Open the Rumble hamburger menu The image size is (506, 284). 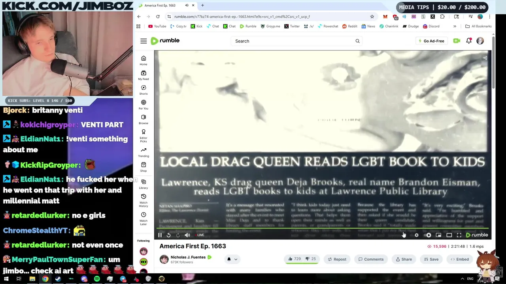[x=143, y=41]
